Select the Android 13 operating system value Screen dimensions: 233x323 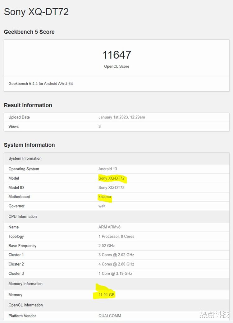pos(108,169)
